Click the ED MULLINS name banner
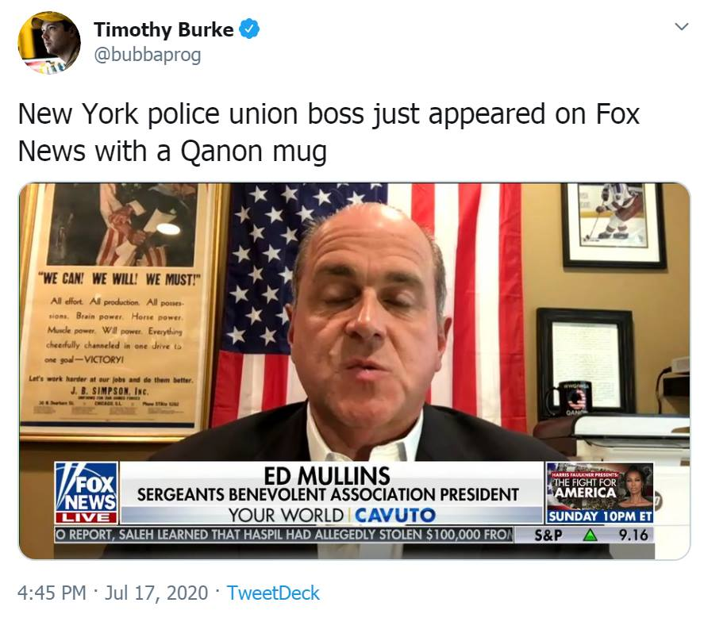This screenshot has width=704, height=618. 327,476
